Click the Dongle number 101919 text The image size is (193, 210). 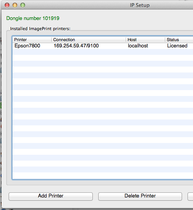33,18
